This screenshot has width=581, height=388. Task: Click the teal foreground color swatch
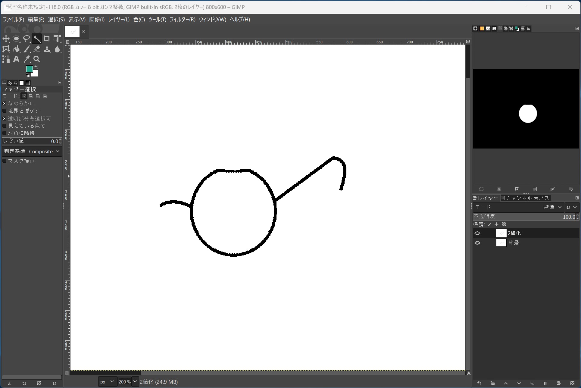pyautogui.click(x=29, y=69)
